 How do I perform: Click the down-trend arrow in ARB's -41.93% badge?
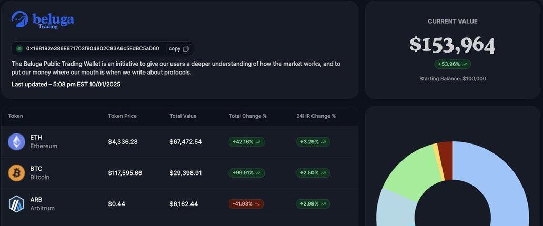[x=257, y=204]
